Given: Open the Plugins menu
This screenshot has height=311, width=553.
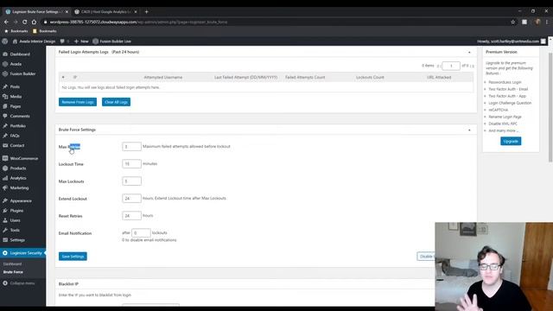Looking at the screenshot, I should click(x=16, y=211).
